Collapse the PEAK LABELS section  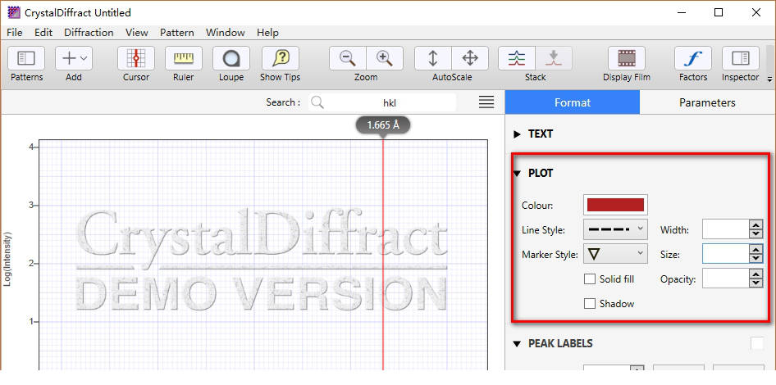[x=517, y=343]
